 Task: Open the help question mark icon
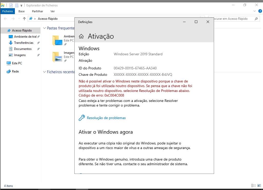(260, 11)
